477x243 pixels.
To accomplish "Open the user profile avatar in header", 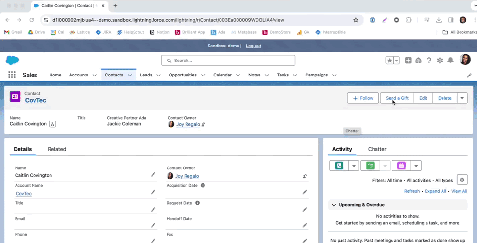I will (465, 60).
